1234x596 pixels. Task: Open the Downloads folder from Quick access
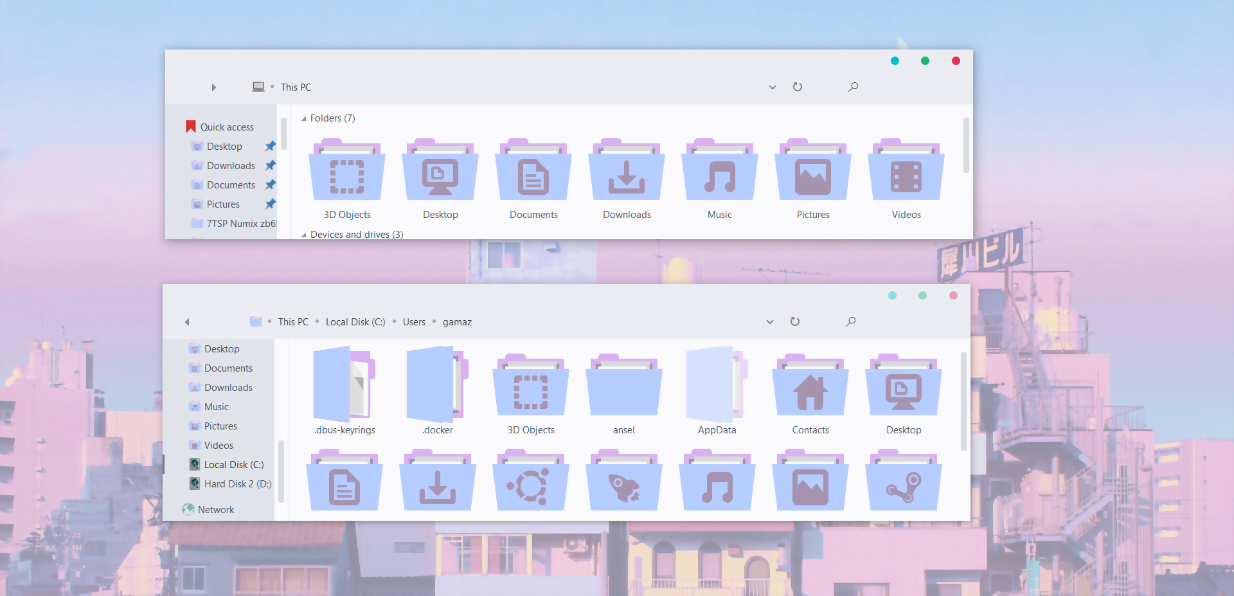pyautogui.click(x=230, y=165)
